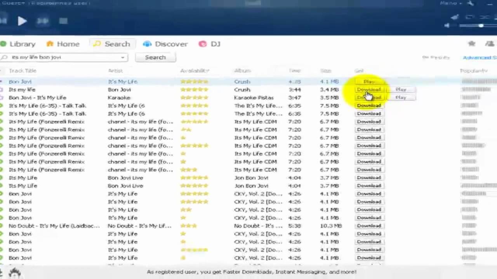Image resolution: width=497 pixels, height=279 pixels.
Task: Open the Menu dropdown in the title bar
Action: 450,3
